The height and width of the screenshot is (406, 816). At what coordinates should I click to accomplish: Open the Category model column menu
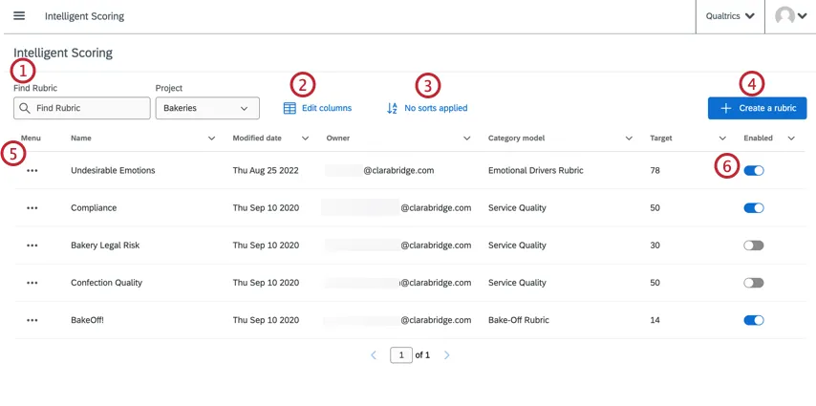629,139
